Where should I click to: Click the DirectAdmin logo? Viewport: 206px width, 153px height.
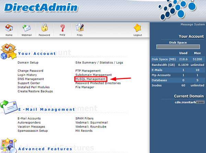coord(41,8)
